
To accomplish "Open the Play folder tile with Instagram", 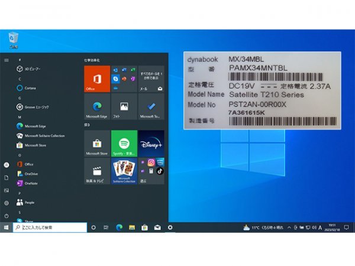I will click(151, 171).
